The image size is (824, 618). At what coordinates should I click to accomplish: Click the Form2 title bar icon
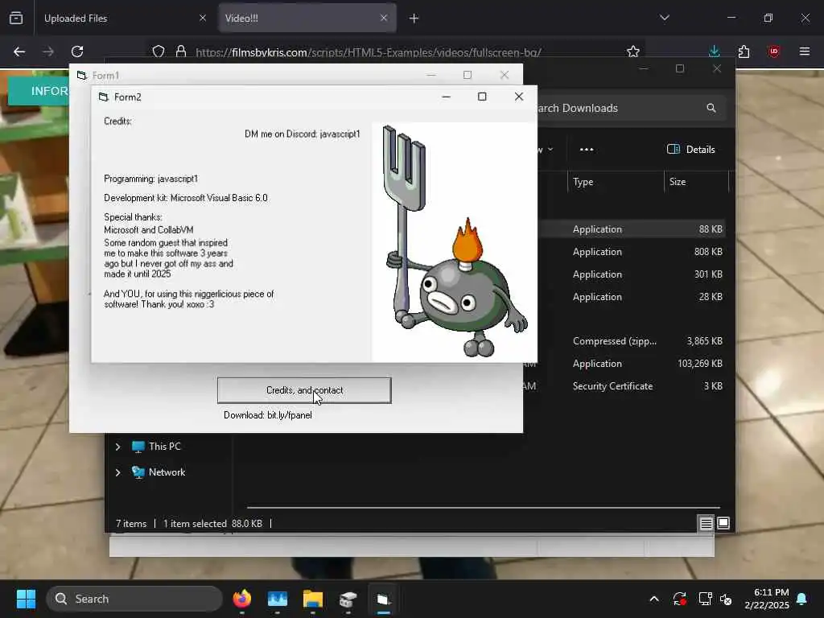104,97
